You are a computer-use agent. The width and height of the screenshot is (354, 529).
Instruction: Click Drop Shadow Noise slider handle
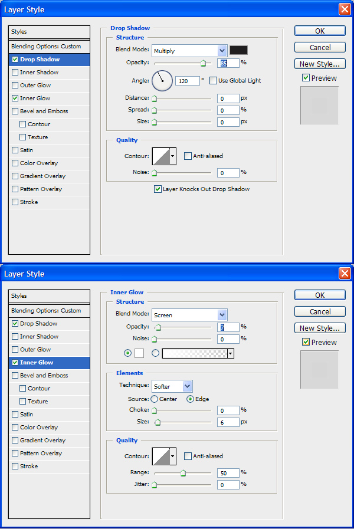tap(154, 173)
